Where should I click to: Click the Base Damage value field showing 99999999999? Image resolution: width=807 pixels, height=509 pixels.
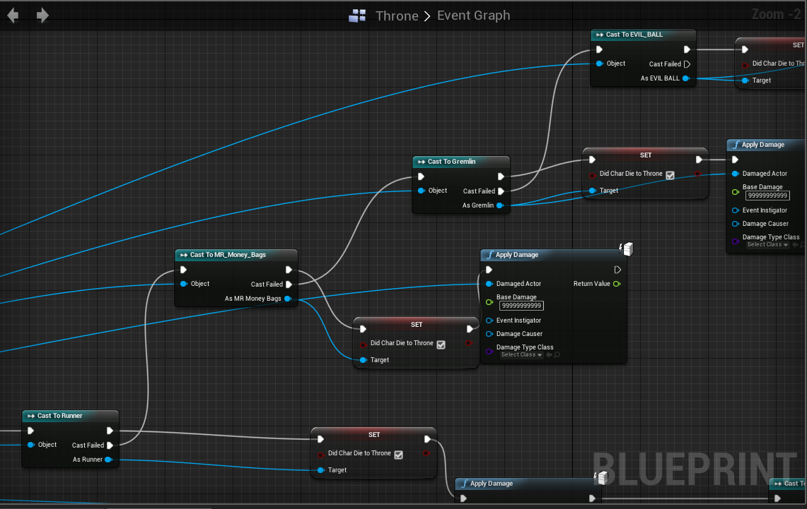(523, 306)
